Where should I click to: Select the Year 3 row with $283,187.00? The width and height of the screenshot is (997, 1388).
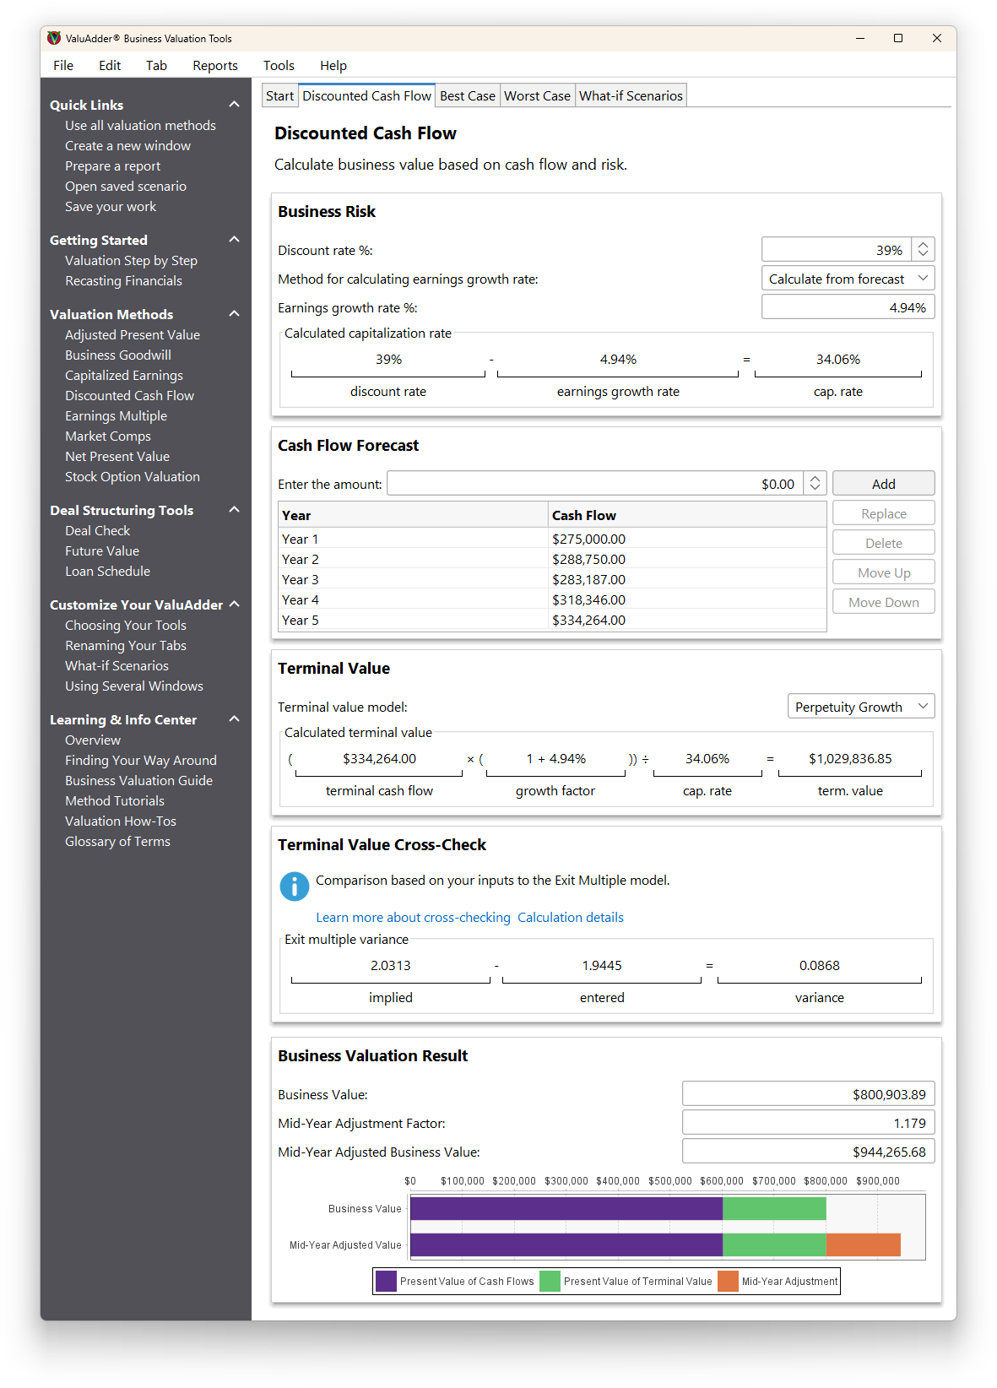point(552,579)
